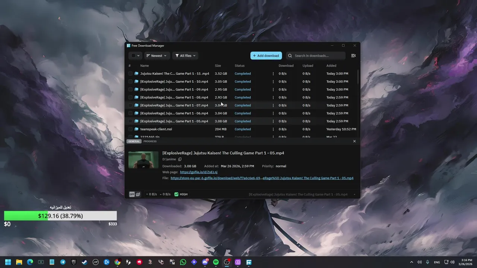Click the Search in downloads field
This screenshot has width=477, height=268.
(x=316, y=56)
